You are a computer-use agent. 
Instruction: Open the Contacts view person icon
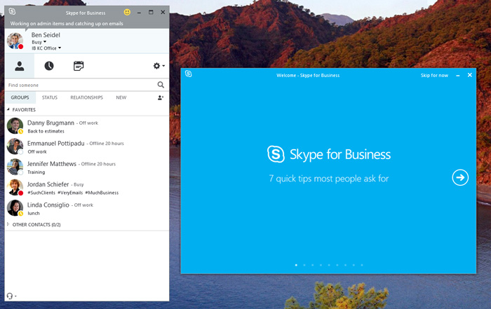[20, 66]
